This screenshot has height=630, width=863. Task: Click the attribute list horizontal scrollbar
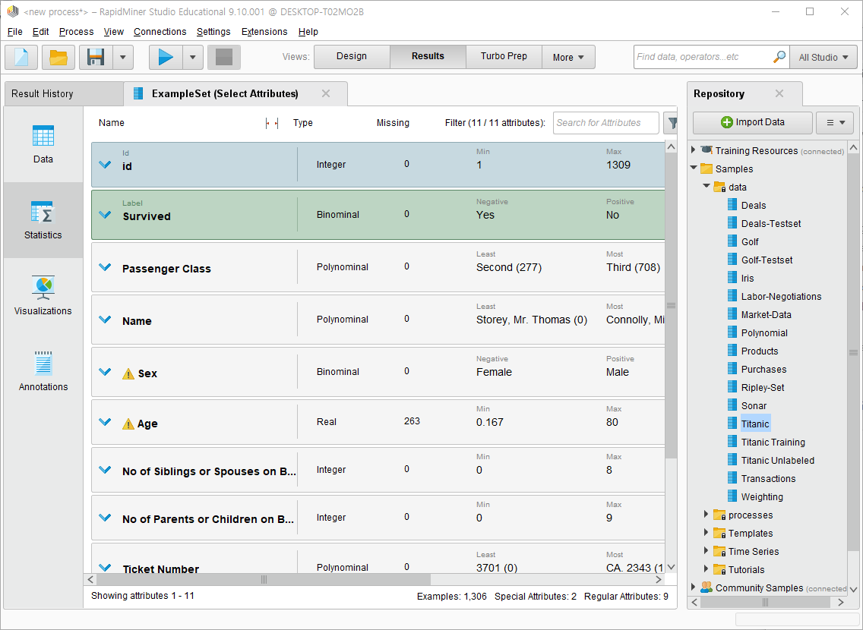[264, 579]
